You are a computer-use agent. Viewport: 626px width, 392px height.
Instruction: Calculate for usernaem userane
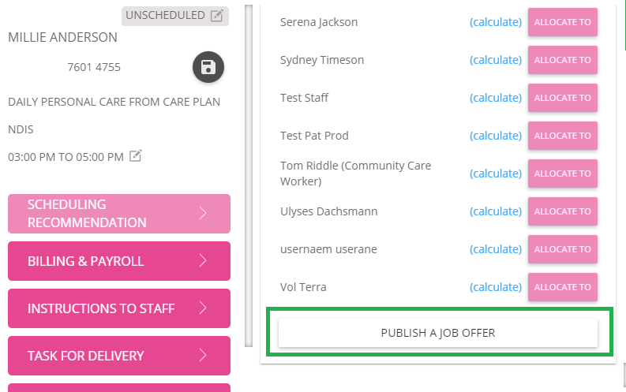(x=496, y=249)
